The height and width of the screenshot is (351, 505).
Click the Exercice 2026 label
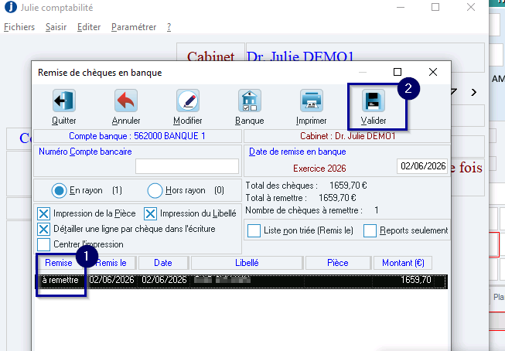[x=319, y=169]
